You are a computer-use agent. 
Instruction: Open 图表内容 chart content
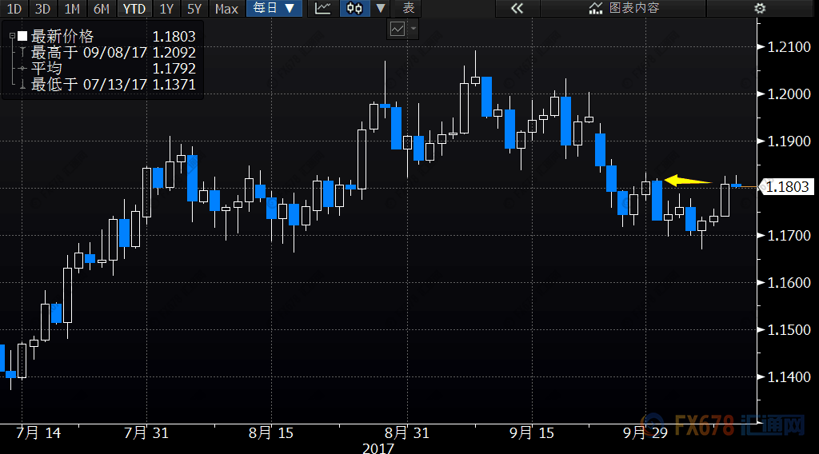tap(624, 8)
